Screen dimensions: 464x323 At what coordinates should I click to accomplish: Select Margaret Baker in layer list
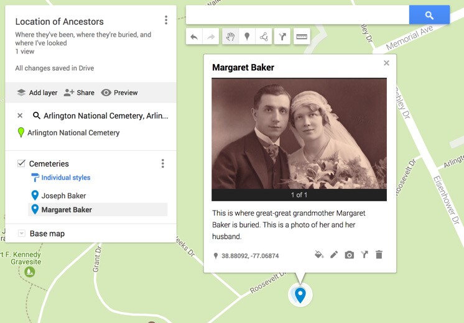[x=98, y=209]
